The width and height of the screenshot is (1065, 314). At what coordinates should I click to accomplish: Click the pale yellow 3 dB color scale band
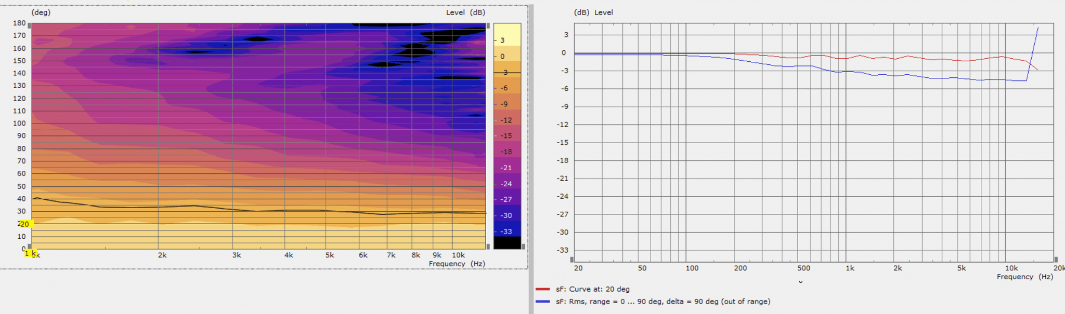pos(507,35)
